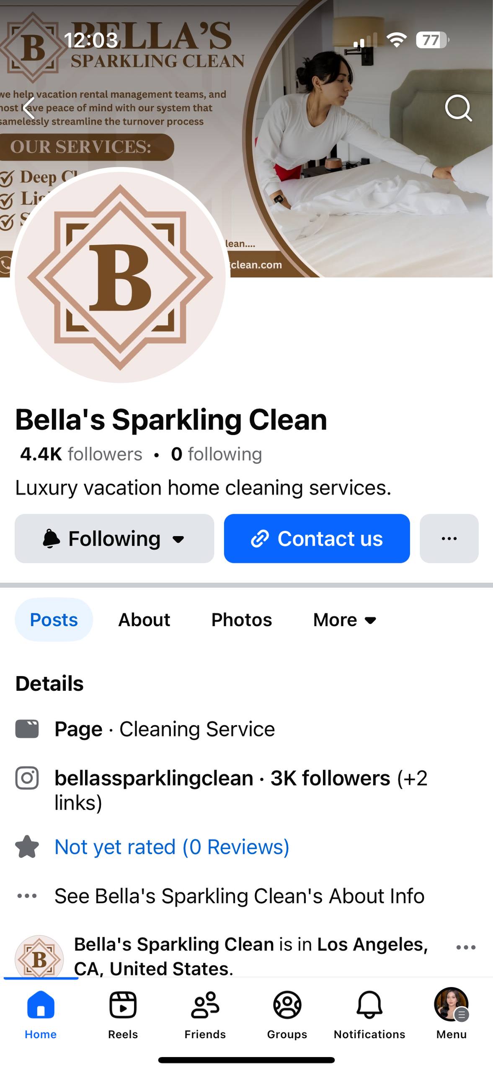Viewport: 493px width, 1073px height.
Task: Expand the Following dropdown button
Action: click(114, 539)
